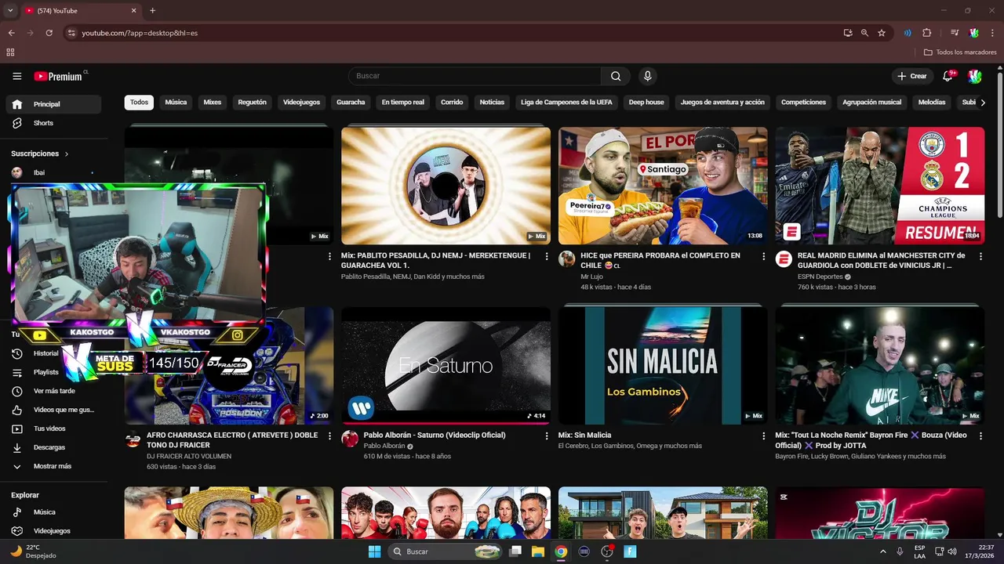Bookmark this page with star icon

point(882,33)
